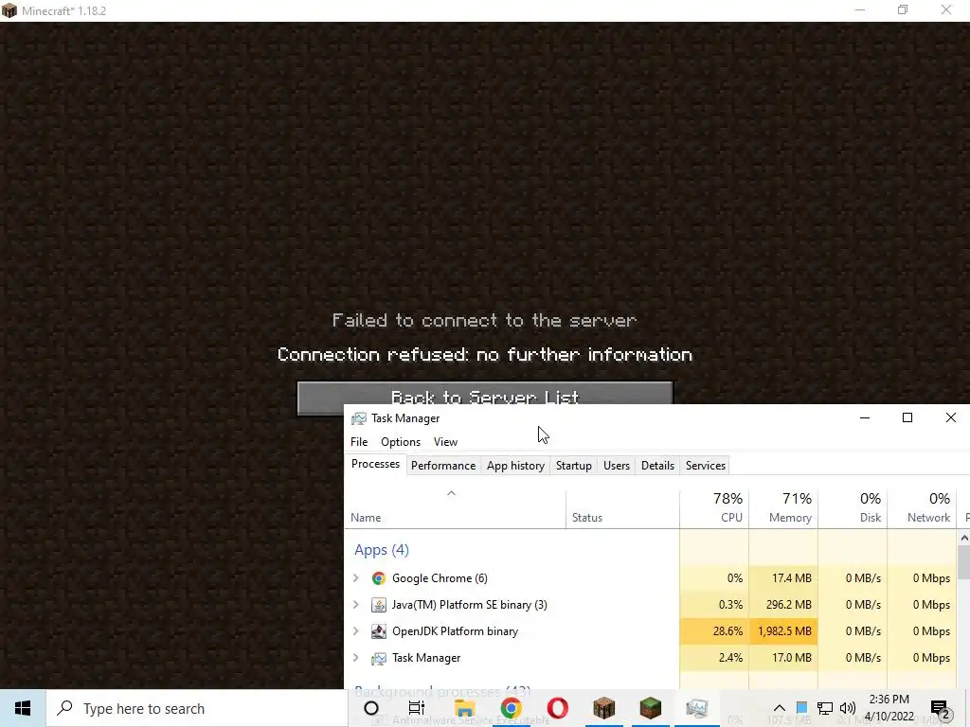Open Cortana from the taskbar
970x727 pixels.
point(371,708)
